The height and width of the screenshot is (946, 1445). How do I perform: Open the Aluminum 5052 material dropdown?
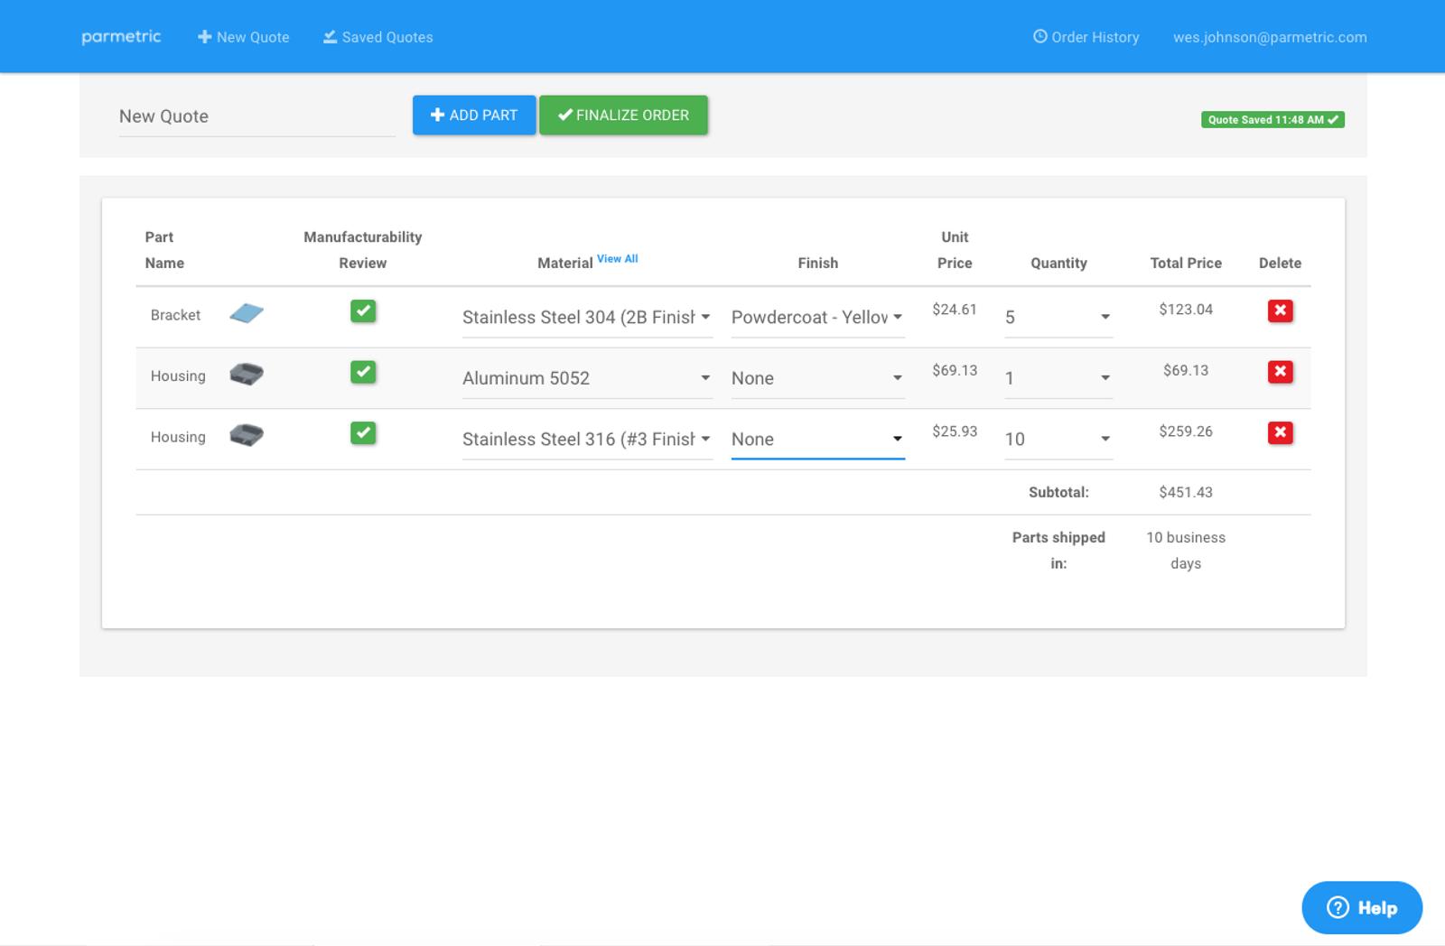(x=586, y=378)
